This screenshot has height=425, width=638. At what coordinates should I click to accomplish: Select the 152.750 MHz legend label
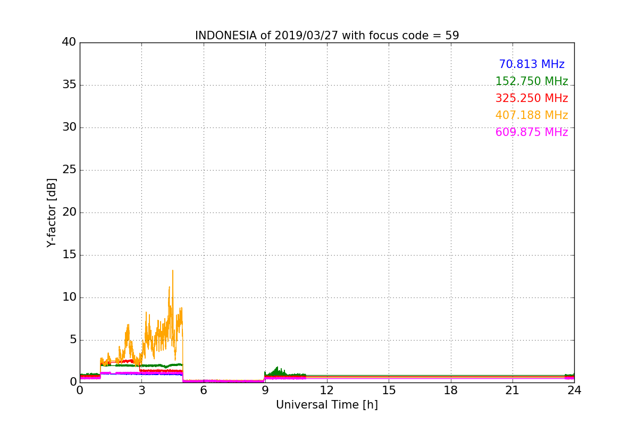click(532, 81)
